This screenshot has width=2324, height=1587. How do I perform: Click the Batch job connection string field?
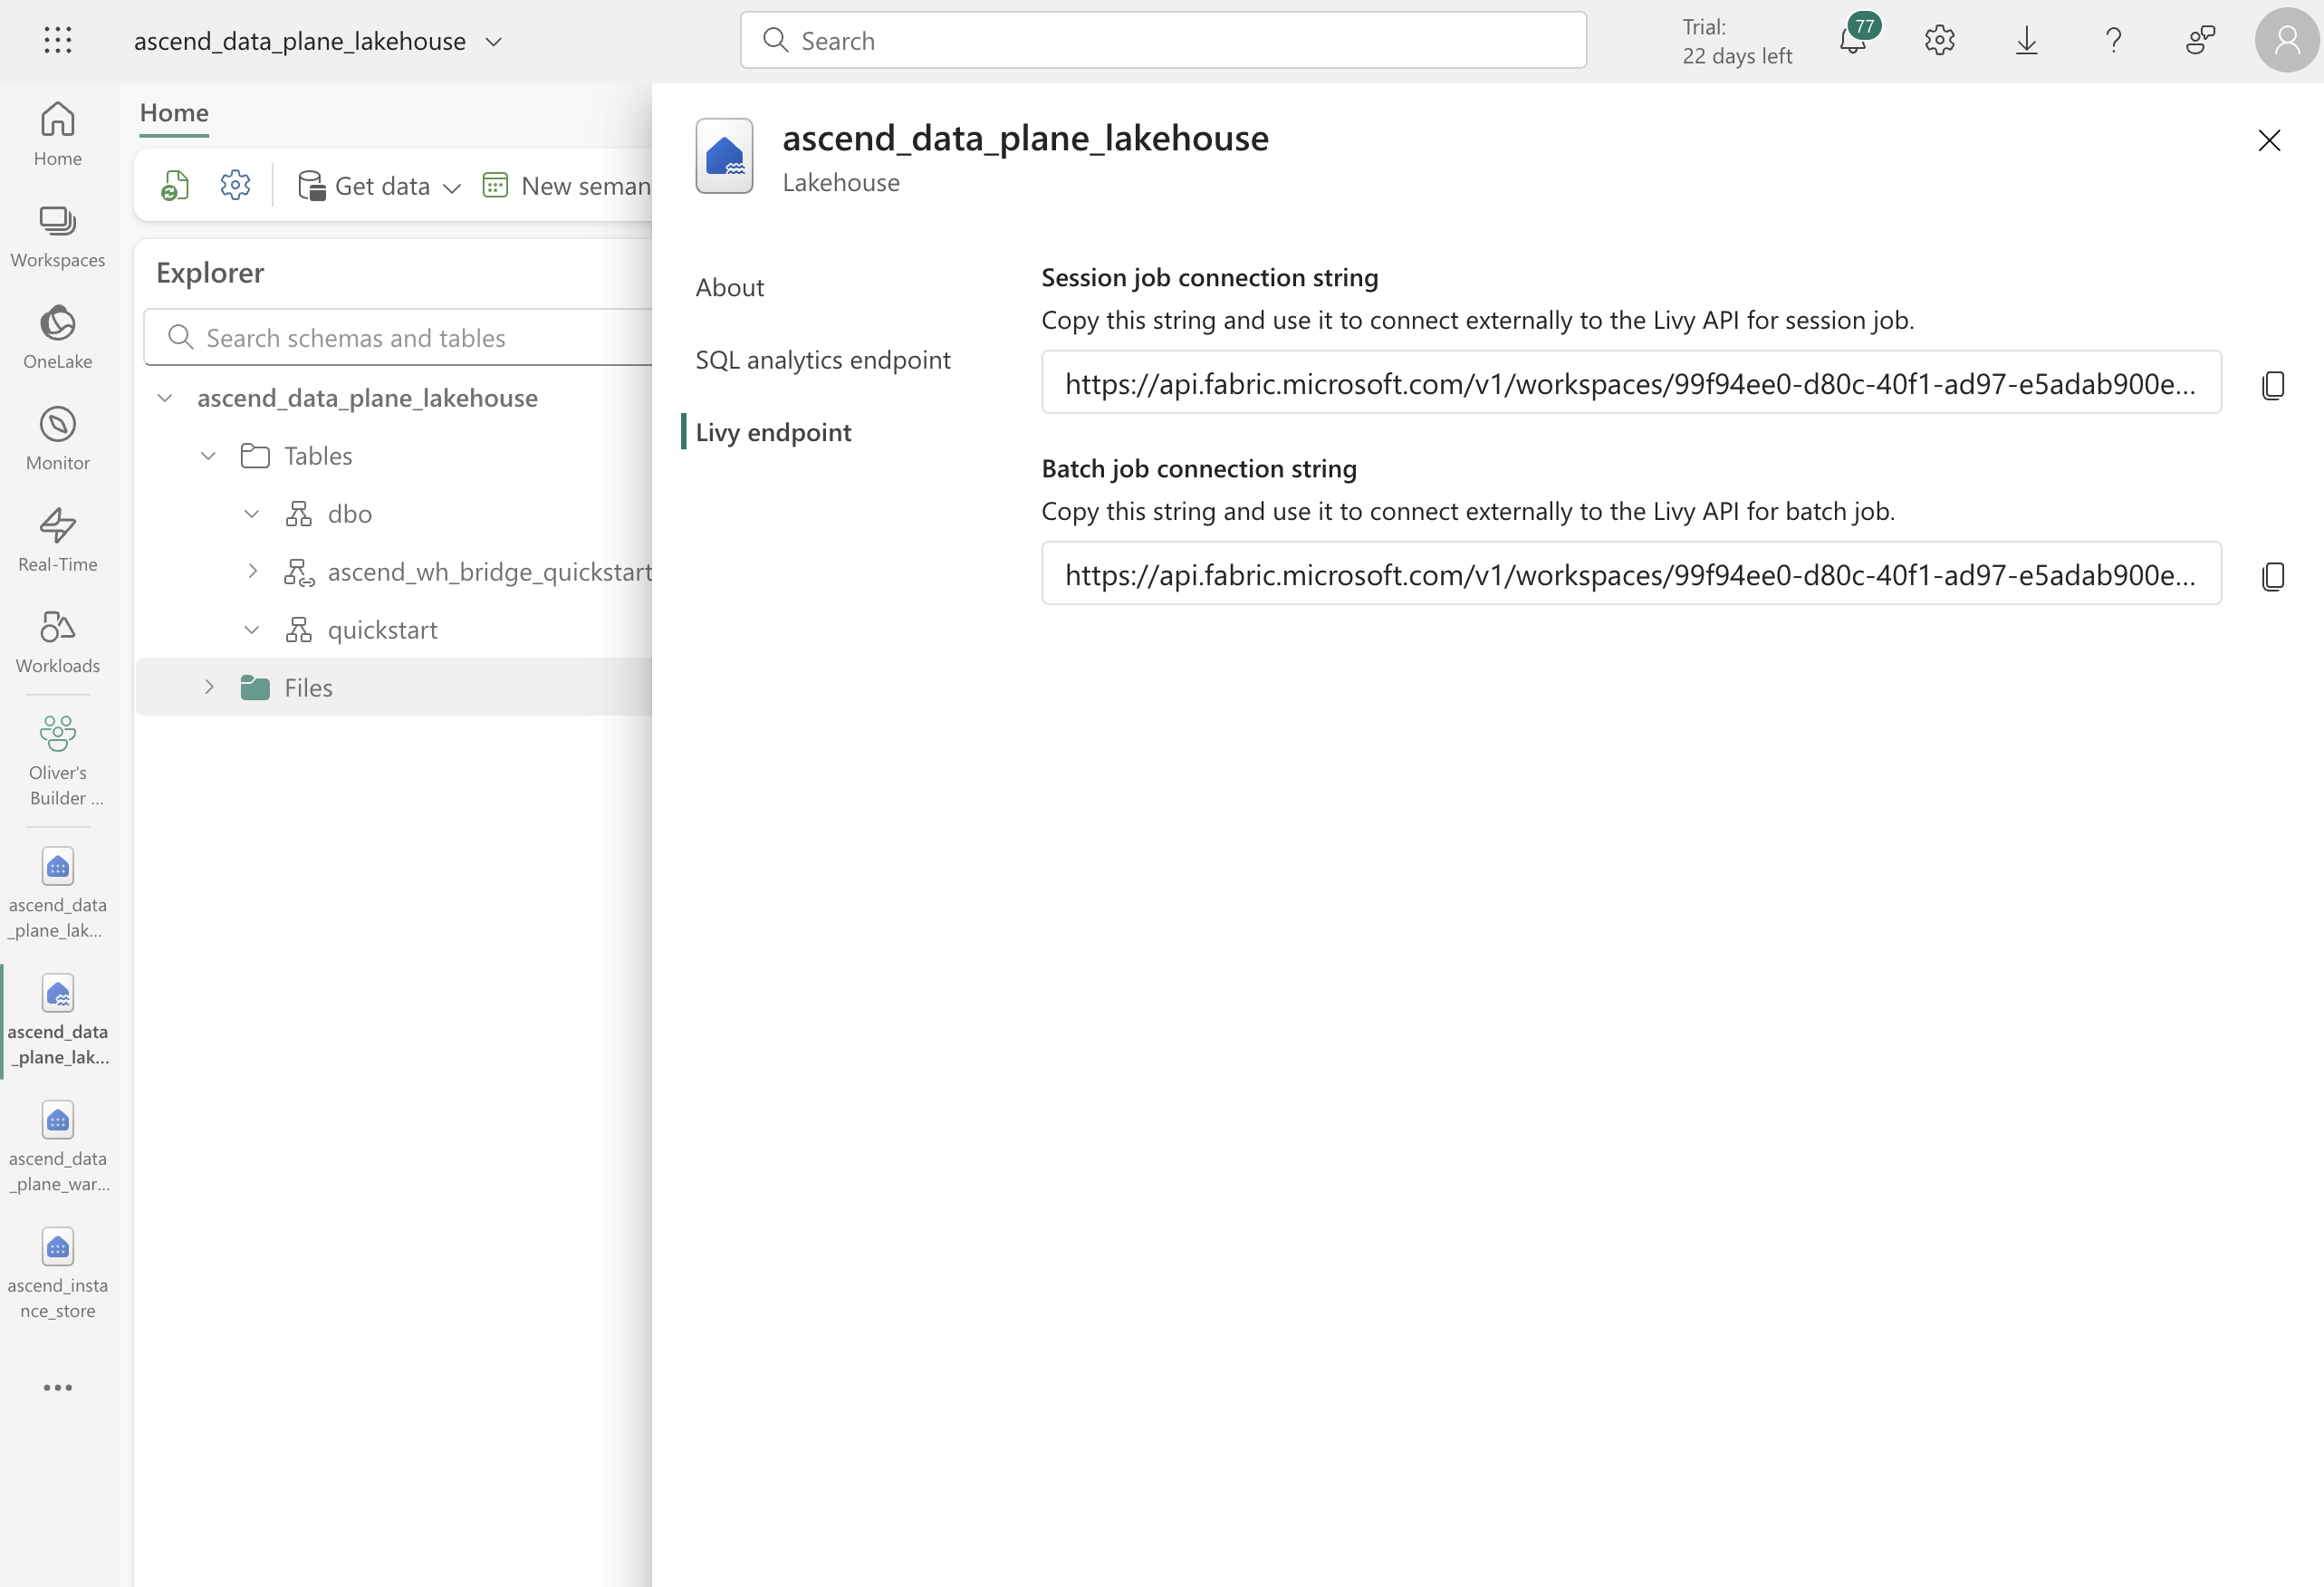[x=1631, y=574]
